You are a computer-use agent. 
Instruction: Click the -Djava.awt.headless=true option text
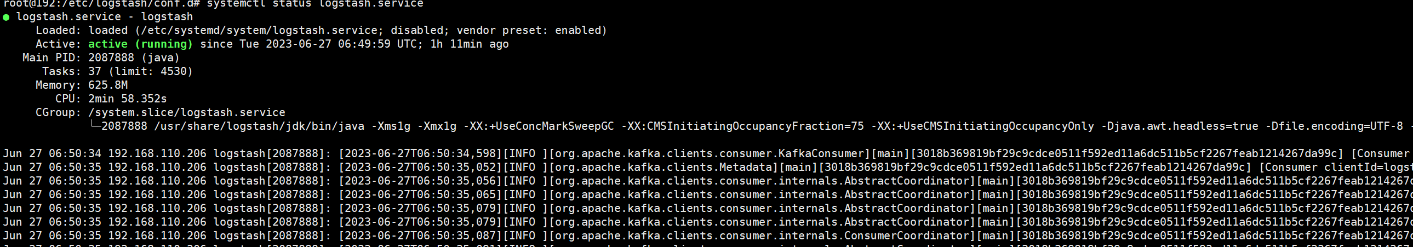(1180, 127)
